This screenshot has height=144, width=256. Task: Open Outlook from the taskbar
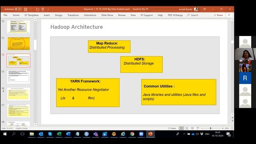tap(41, 134)
